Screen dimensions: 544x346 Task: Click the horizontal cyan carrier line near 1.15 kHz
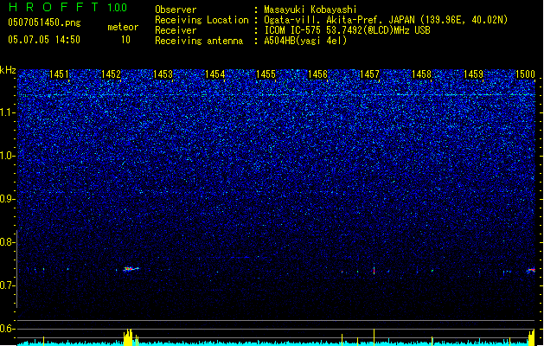point(276,95)
